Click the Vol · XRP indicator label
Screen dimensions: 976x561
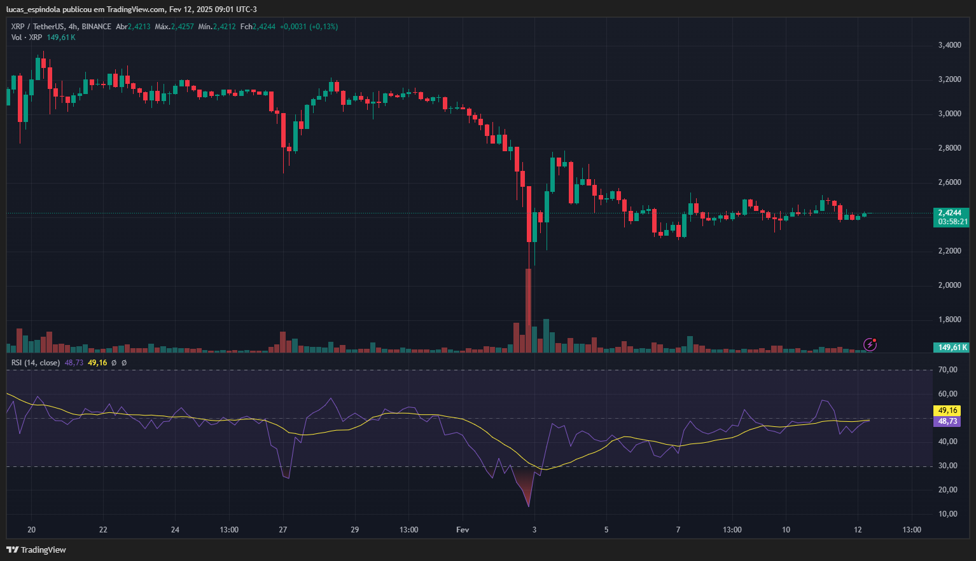[x=26, y=37]
